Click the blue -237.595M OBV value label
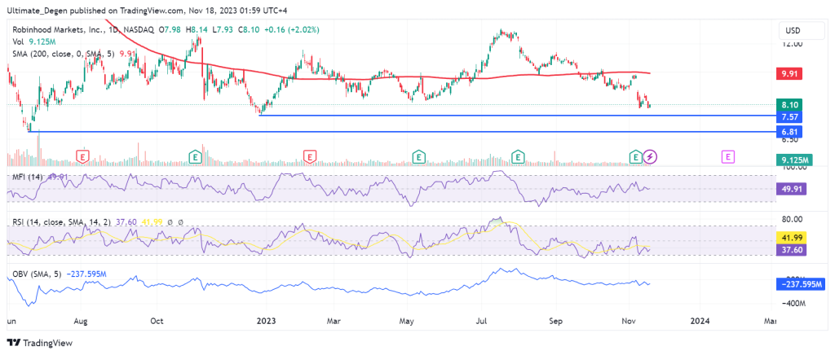The height and width of the screenshot is (355, 835). click(801, 285)
